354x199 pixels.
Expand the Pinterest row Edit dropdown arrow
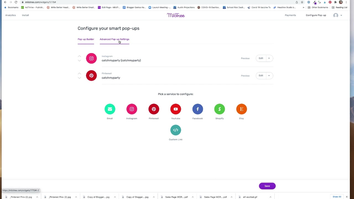[x=269, y=75]
